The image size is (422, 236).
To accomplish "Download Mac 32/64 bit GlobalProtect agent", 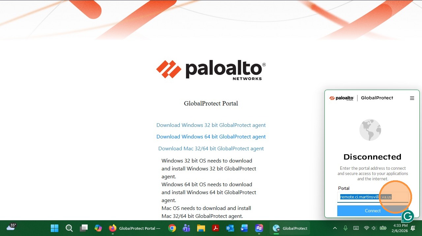I will click(x=211, y=149).
